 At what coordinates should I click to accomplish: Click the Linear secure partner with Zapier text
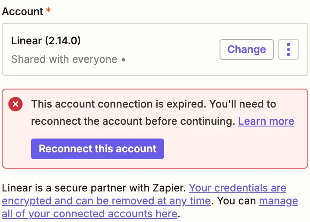pyautogui.click(x=94, y=188)
